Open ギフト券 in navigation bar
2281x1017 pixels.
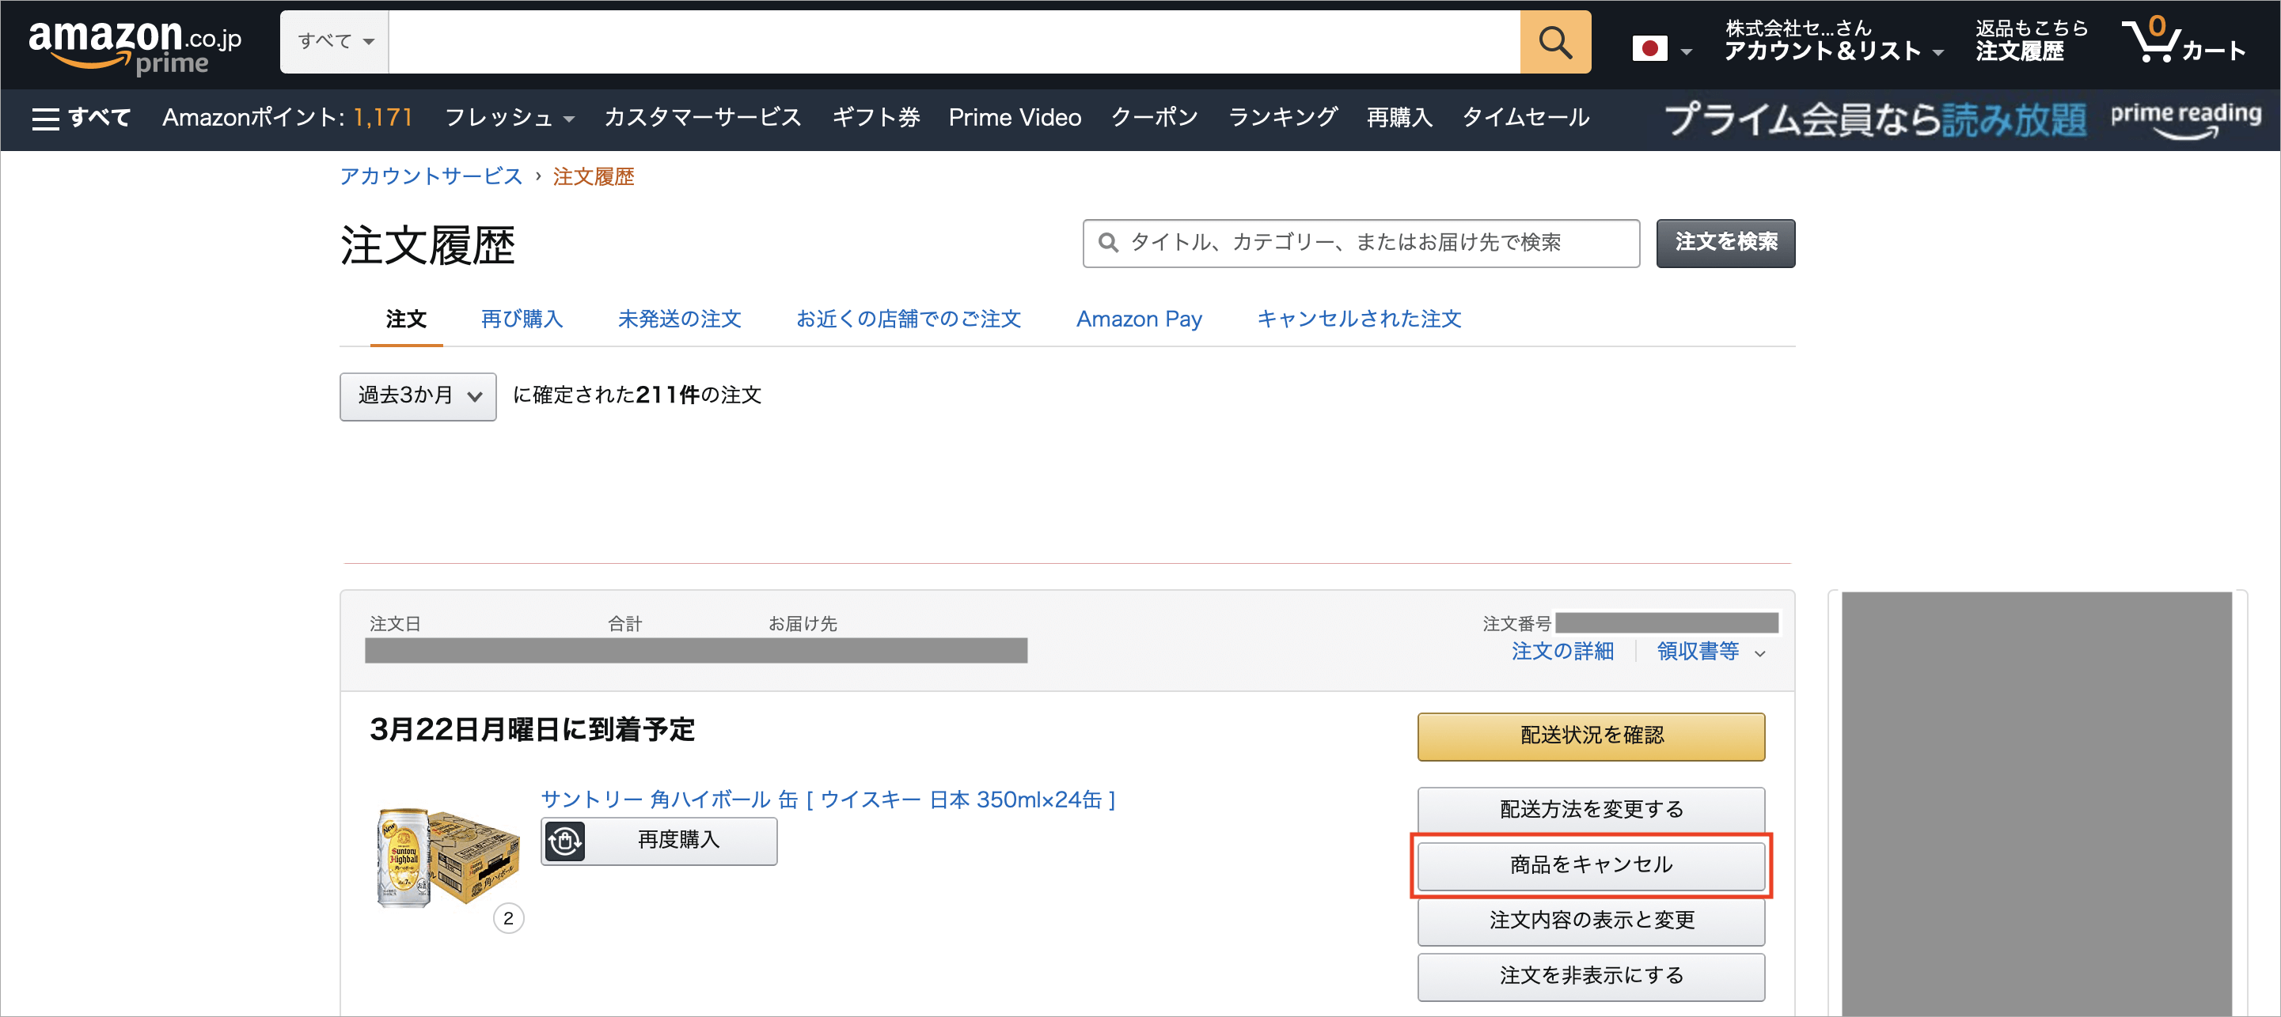coord(875,118)
